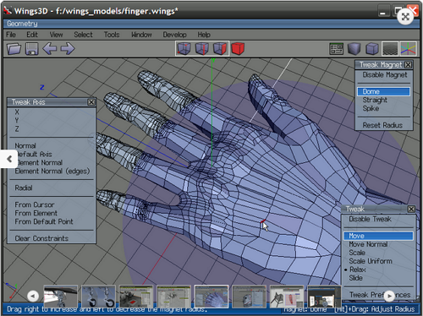Open Tweak Preferences
The width and height of the screenshot is (423, 316).
pos(379,295)
